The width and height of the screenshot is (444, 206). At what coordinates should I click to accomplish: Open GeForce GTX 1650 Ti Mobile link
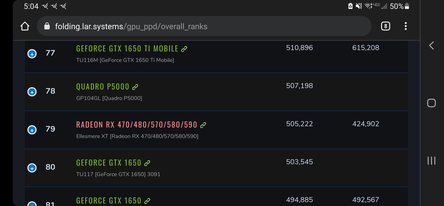[127, 49]
